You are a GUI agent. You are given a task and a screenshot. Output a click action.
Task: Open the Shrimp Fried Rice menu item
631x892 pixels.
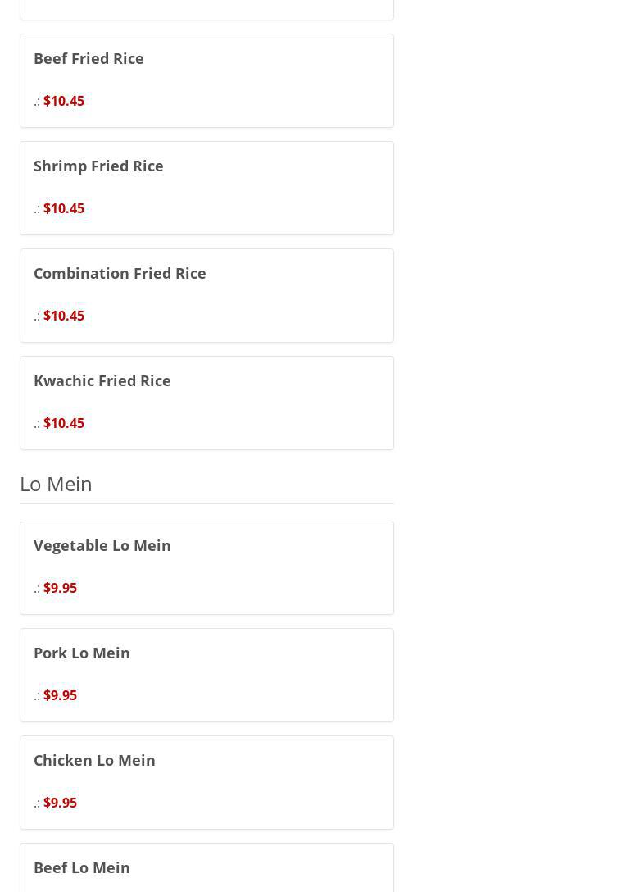pos(98,166)
